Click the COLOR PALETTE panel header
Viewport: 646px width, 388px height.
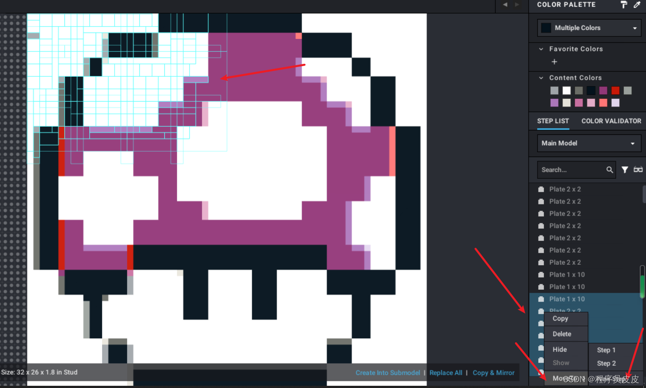click(x=567, y=4)
